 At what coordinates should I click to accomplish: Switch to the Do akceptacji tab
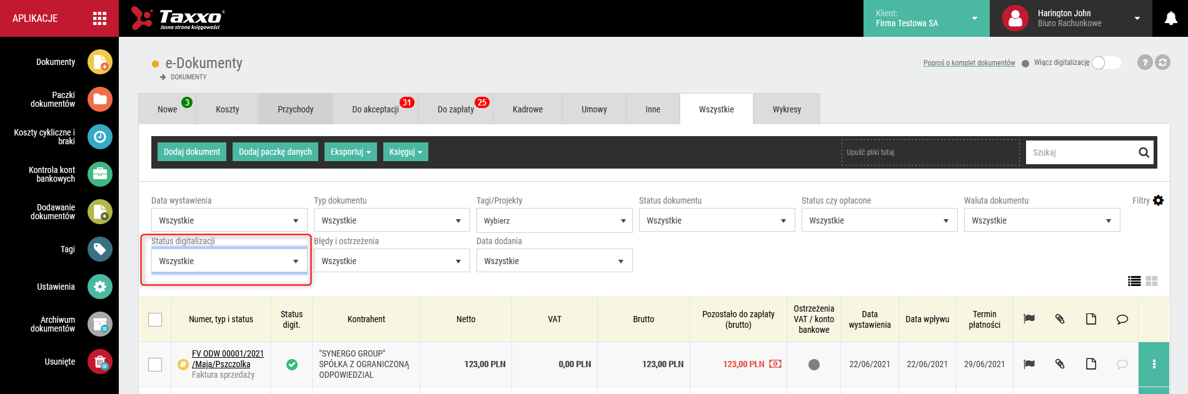point(375,109)
